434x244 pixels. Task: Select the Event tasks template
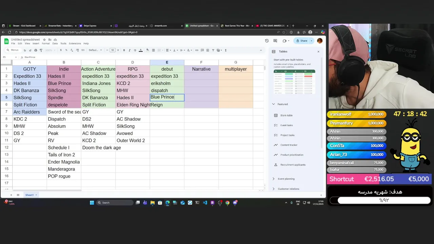(x=287, y=125)
